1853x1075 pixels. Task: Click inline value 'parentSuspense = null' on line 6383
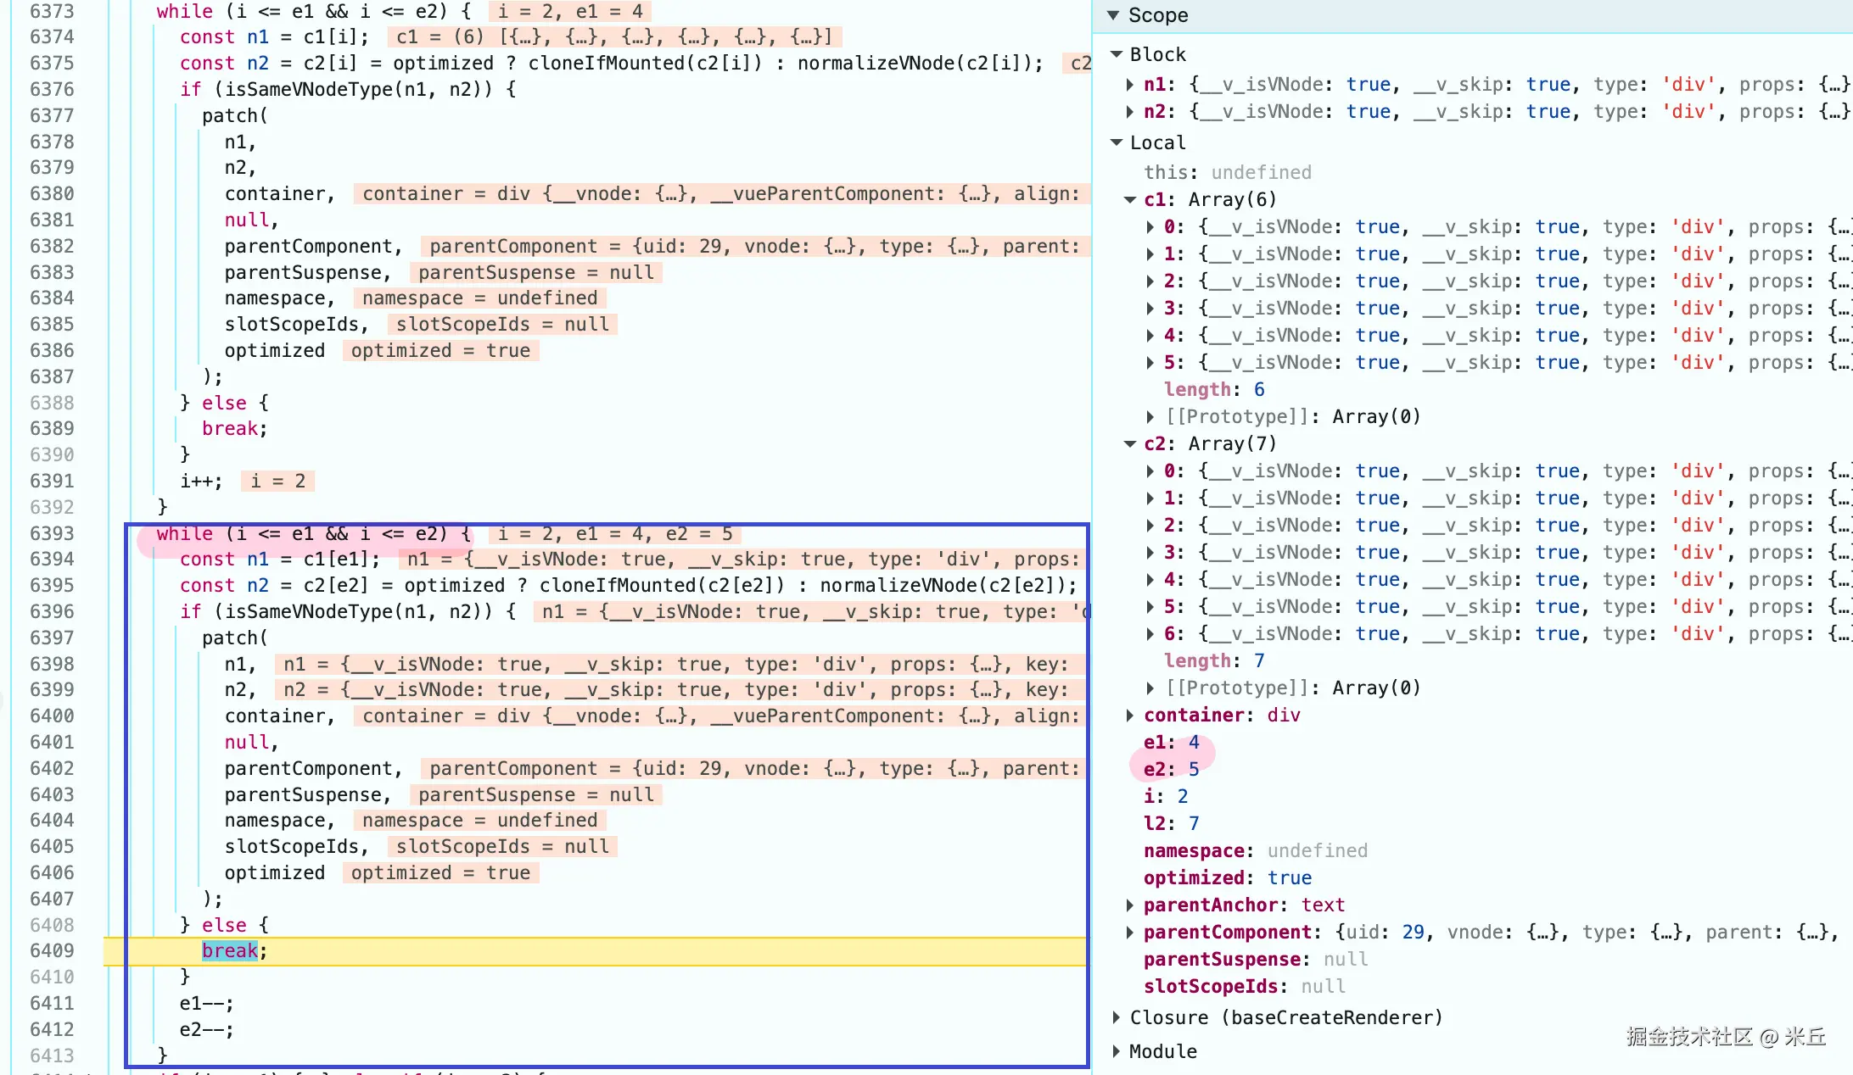(536, 273)
